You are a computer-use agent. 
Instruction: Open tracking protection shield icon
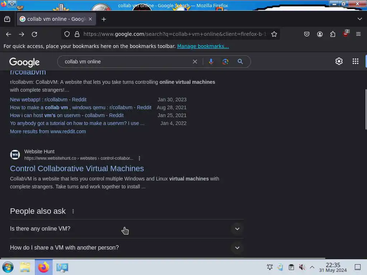click(x=67, y=34)
